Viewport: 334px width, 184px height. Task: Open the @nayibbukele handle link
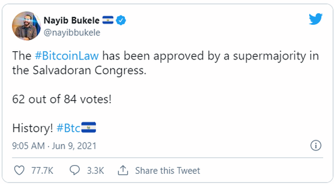click(x=72, y=33)
